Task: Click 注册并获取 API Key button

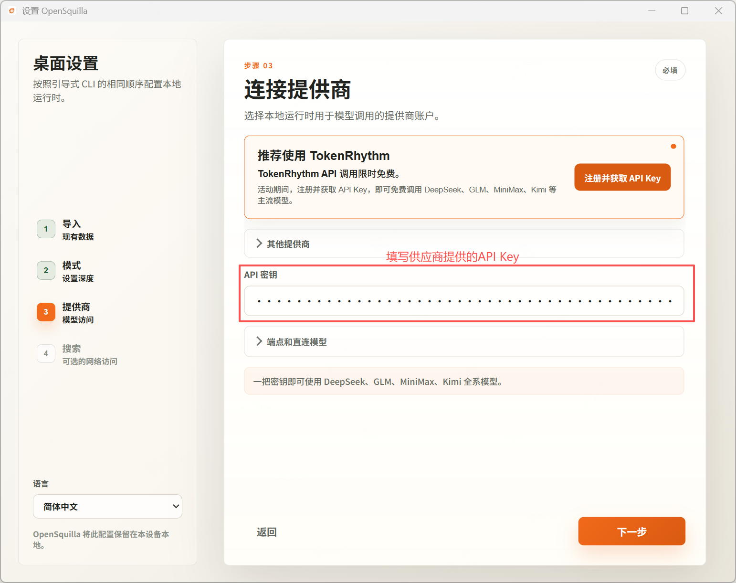Action: point(622,178)
